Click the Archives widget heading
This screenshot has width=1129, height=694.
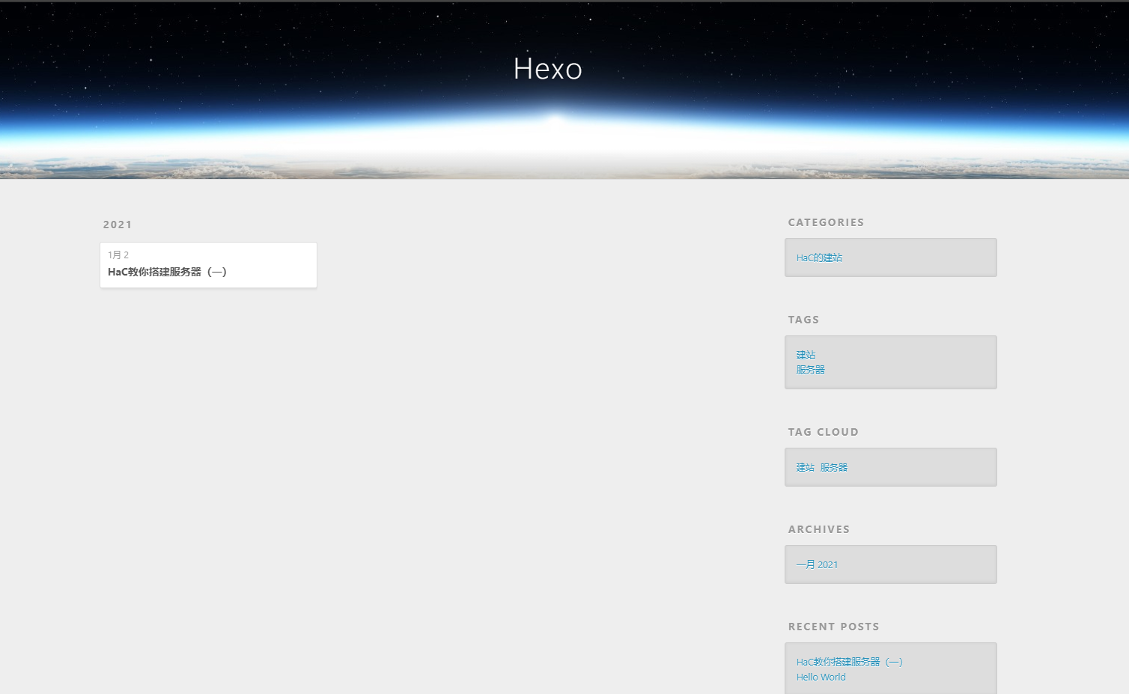click(818, 529)
